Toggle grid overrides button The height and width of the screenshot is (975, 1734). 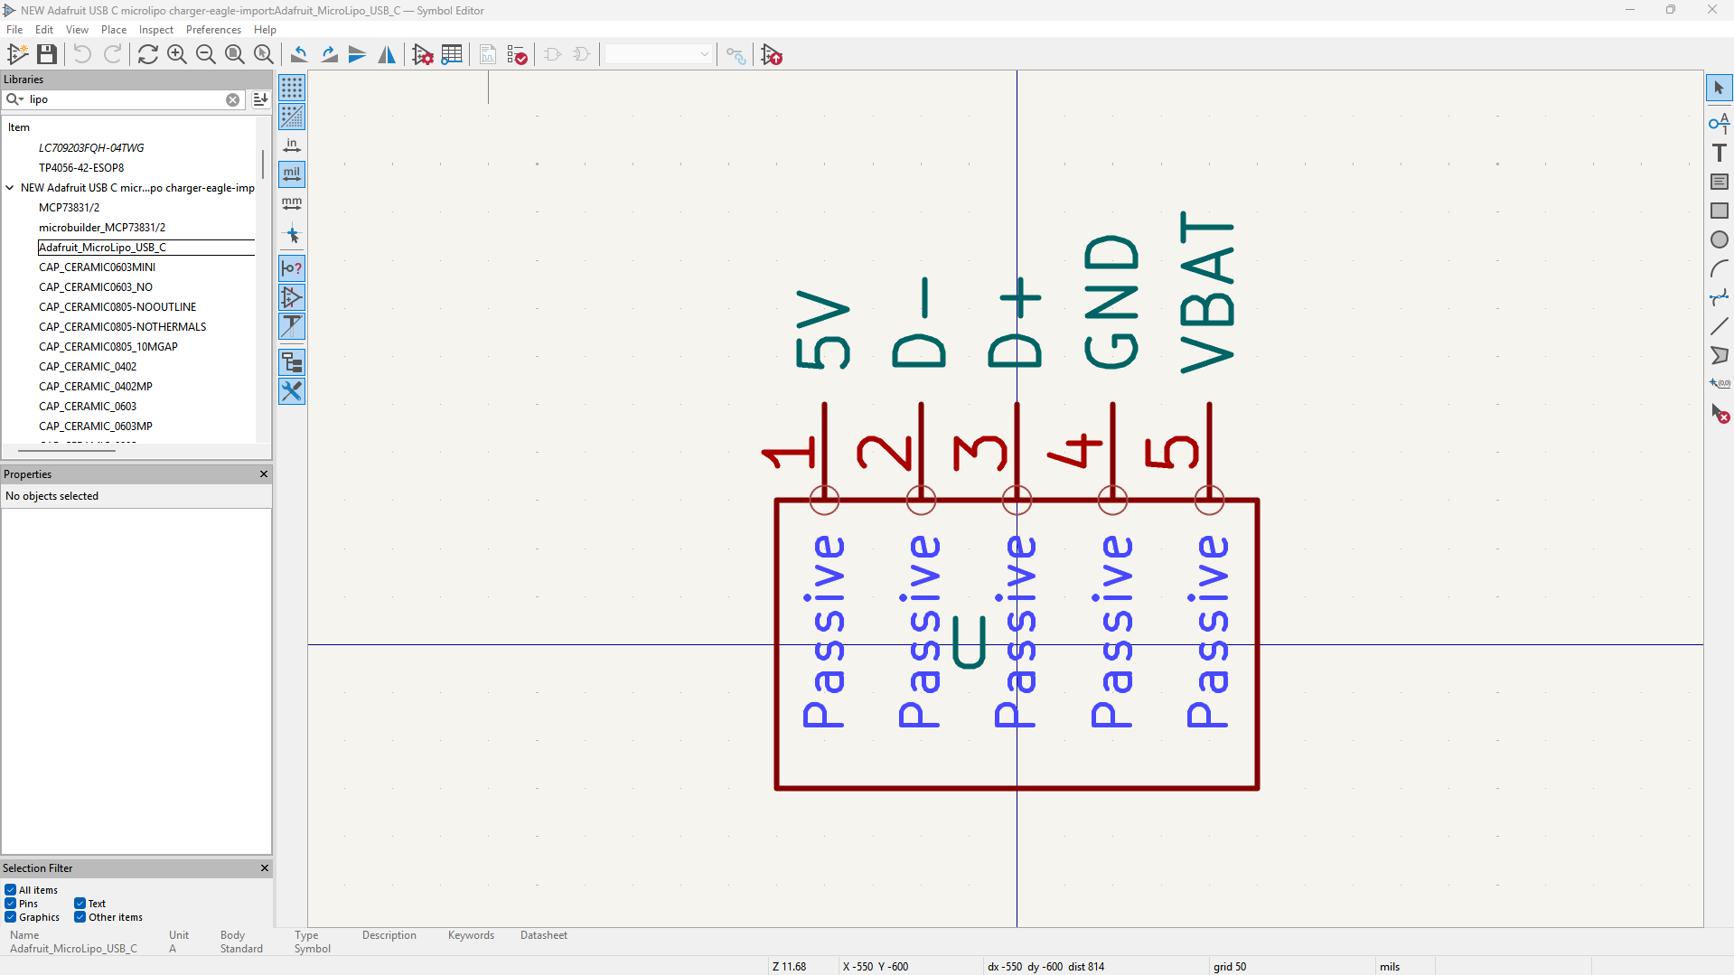(292, 117)
